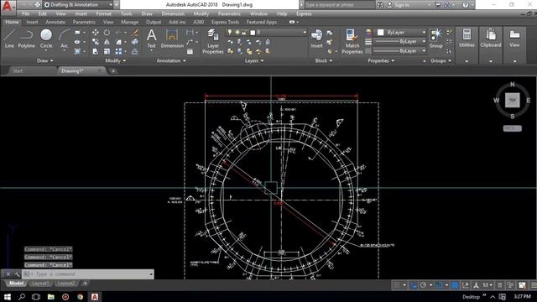The height and width of the screenshot is (302, 537).
Task: Select the Mirror tool in Modify panel
Action: tap(107, 42)
